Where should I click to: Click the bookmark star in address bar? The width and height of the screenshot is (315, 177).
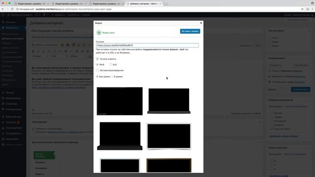click(302, 9)
